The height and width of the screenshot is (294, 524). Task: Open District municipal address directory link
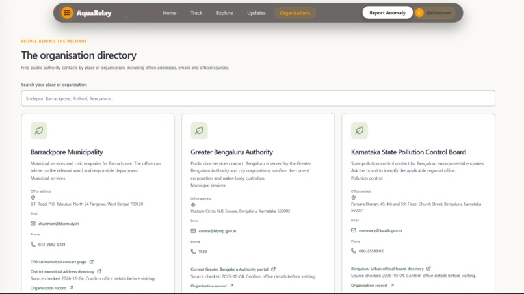pyautogui.click(x=62, y=272)
